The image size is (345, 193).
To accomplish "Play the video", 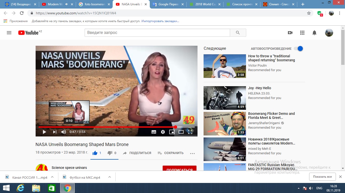I will 44,132.
